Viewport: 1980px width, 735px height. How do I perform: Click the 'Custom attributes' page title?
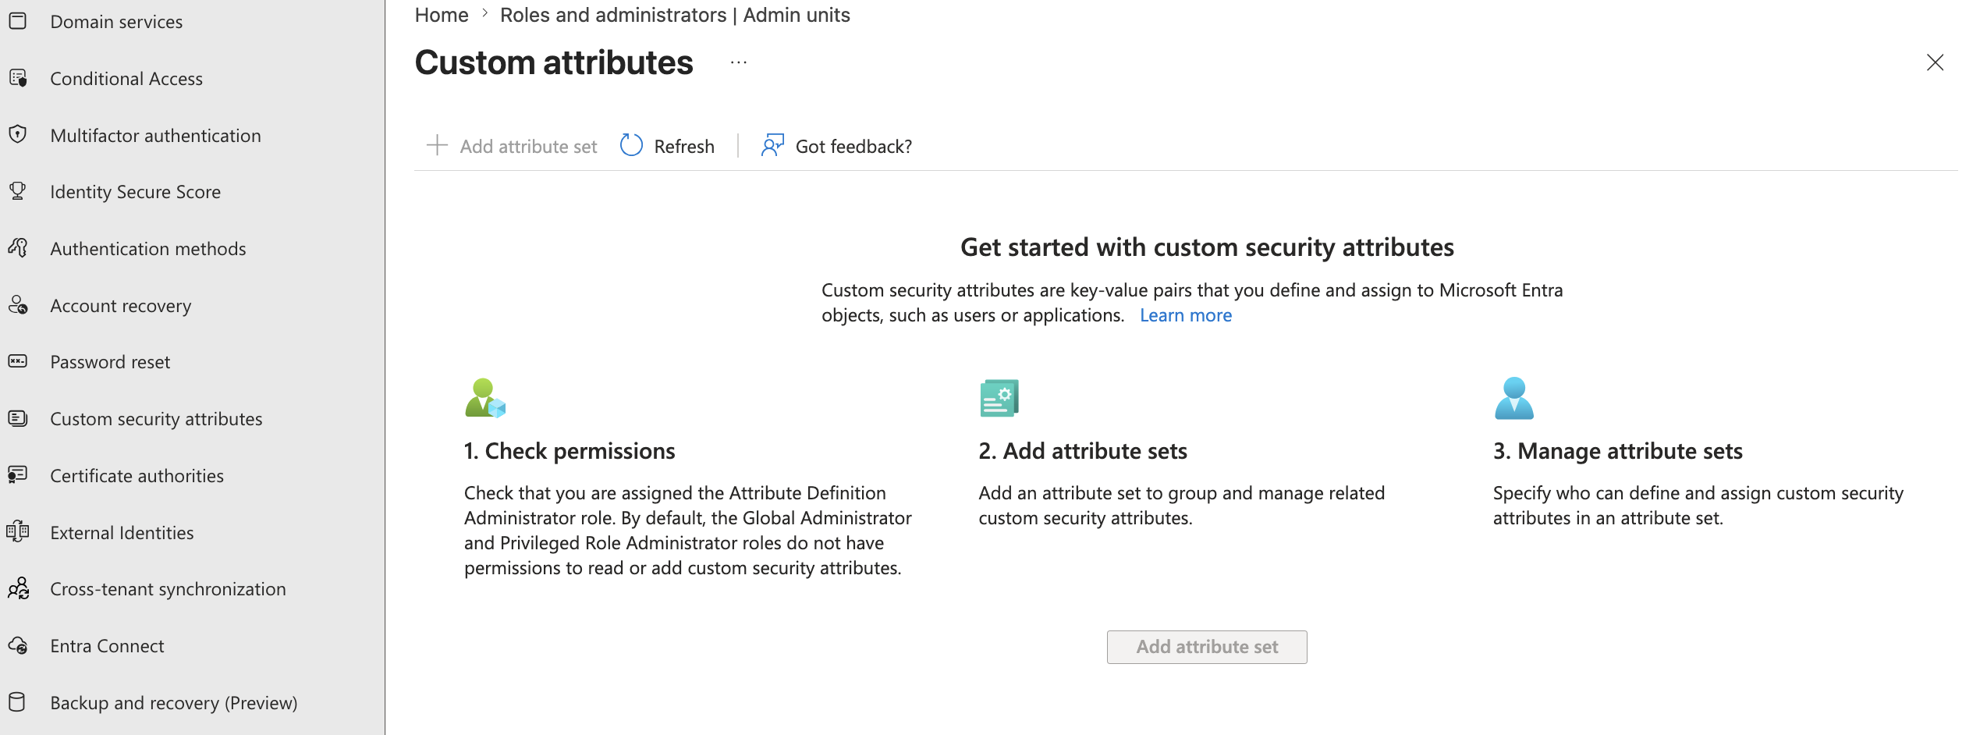[554, 62]
